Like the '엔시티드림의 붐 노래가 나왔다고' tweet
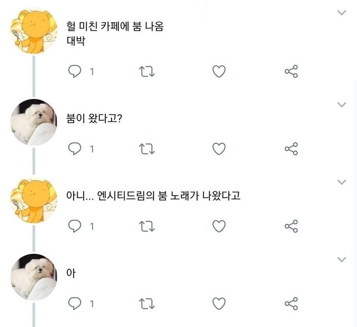This screenshot has height=327, width=357. pyautogui.click(x=219, y=225)
